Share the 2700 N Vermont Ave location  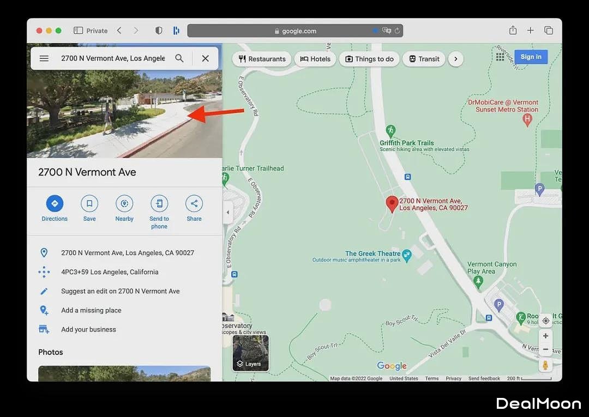pyautogui.click(x=194, y=204)
